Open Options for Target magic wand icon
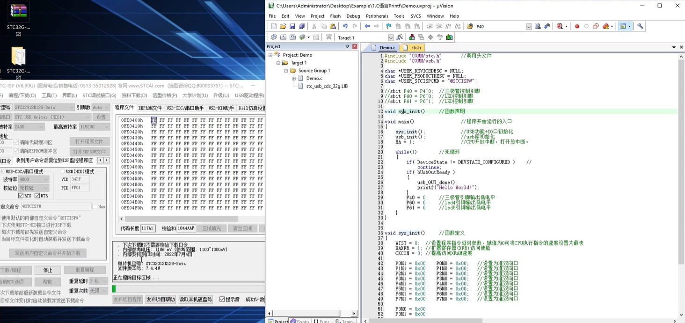This screenshot has height=323, width=685. coord(400,37)
